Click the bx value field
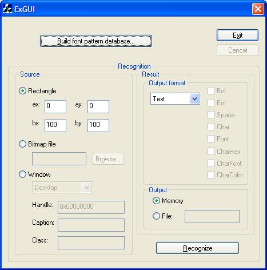267x270 pixels. pos(55,125)
